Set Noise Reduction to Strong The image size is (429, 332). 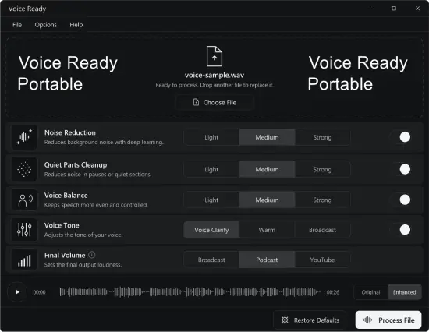322,137
